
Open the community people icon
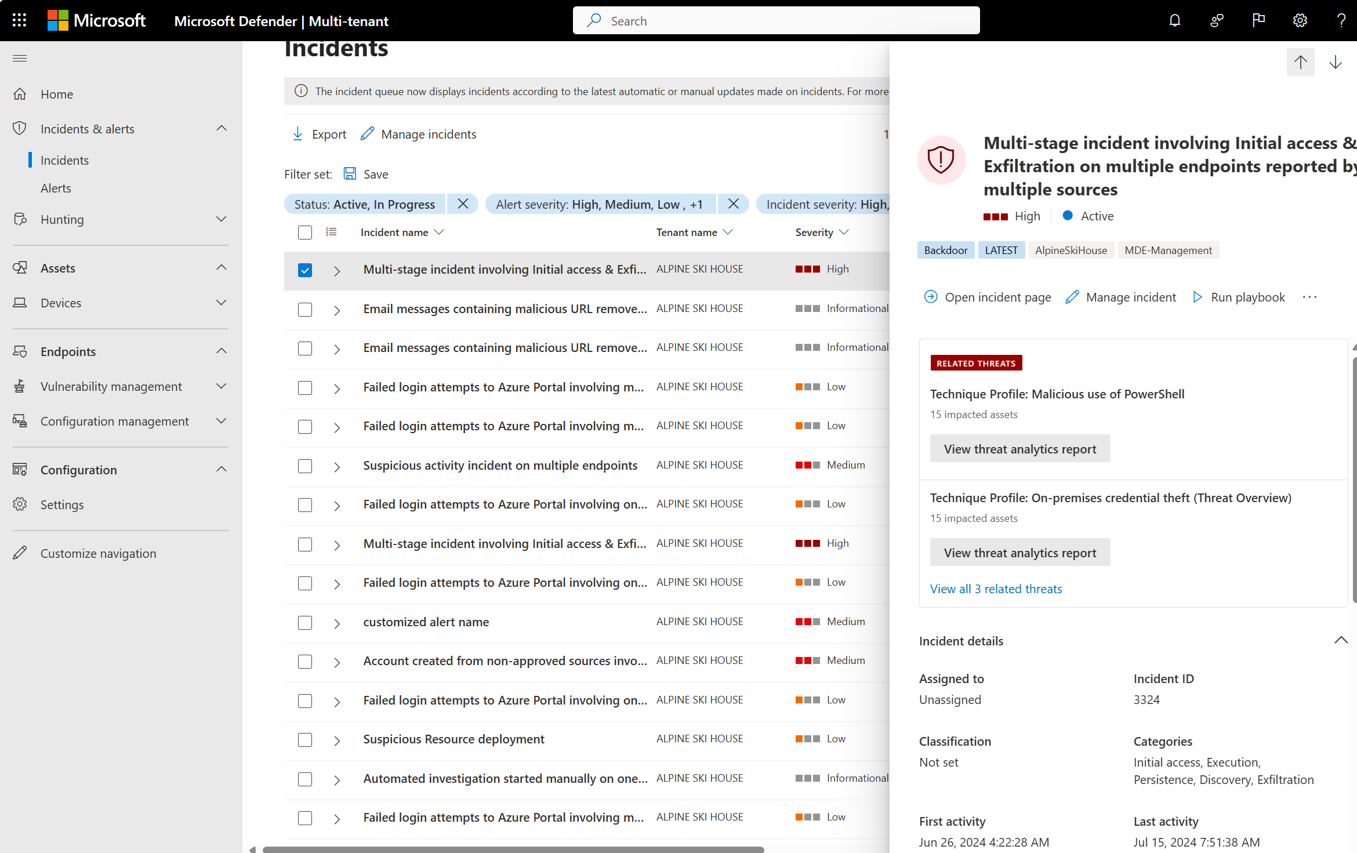point(1217,21)
